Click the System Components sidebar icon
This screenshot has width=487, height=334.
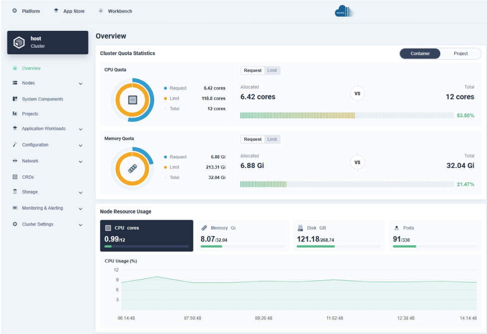(15, 99)
